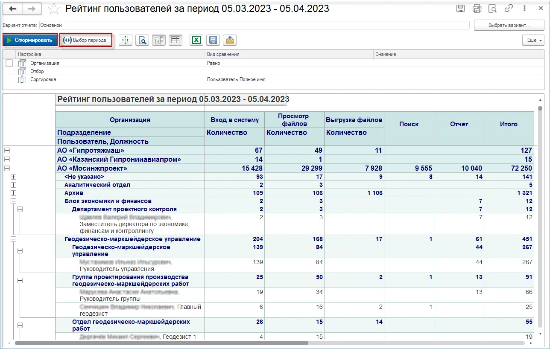550x349 pixels.
Task: Tick the Организация filter checkbox
Action: [9, 63]
